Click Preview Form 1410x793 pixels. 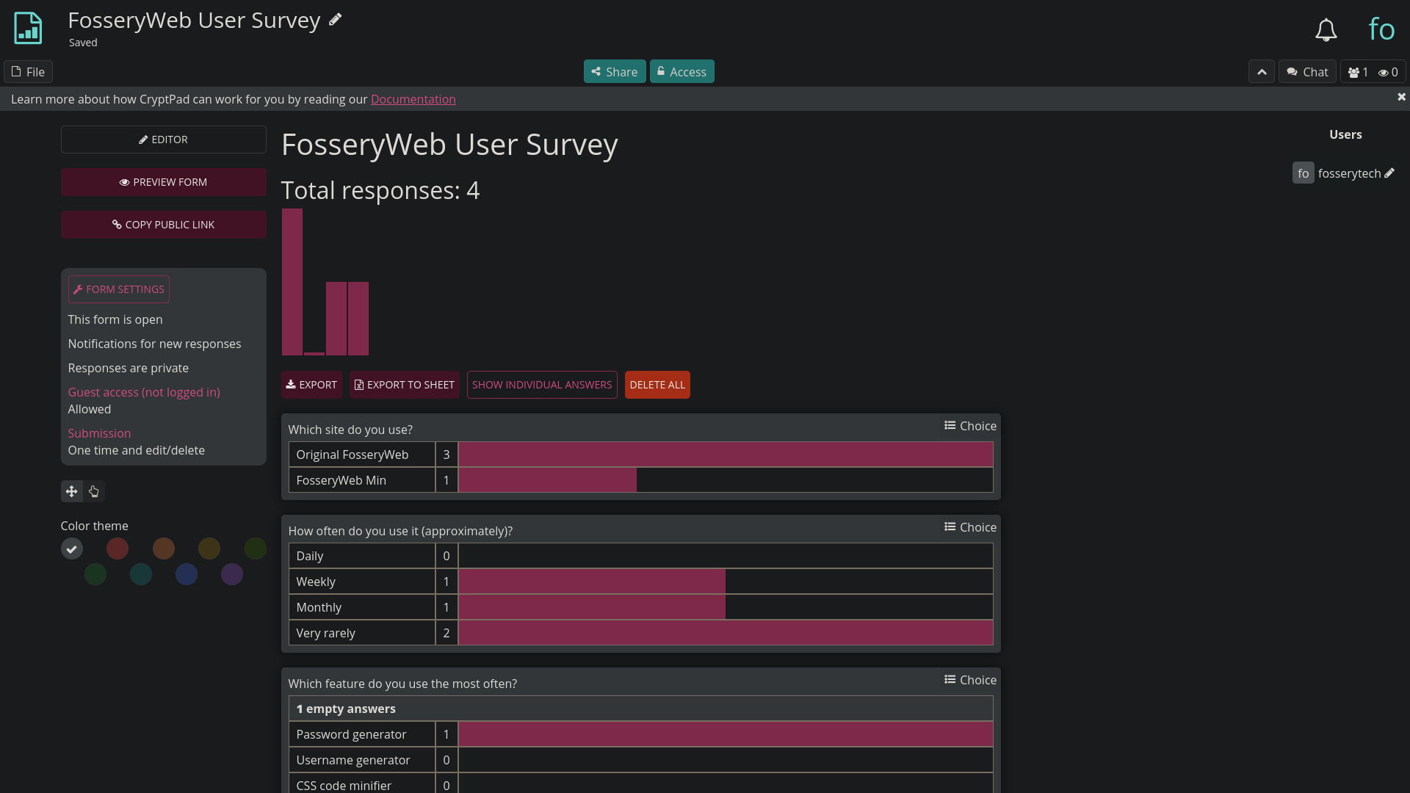click(163, 182)
